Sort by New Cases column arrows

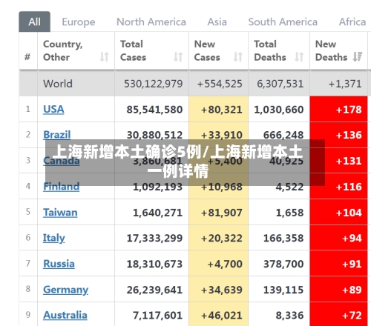[x=238, y=57]
